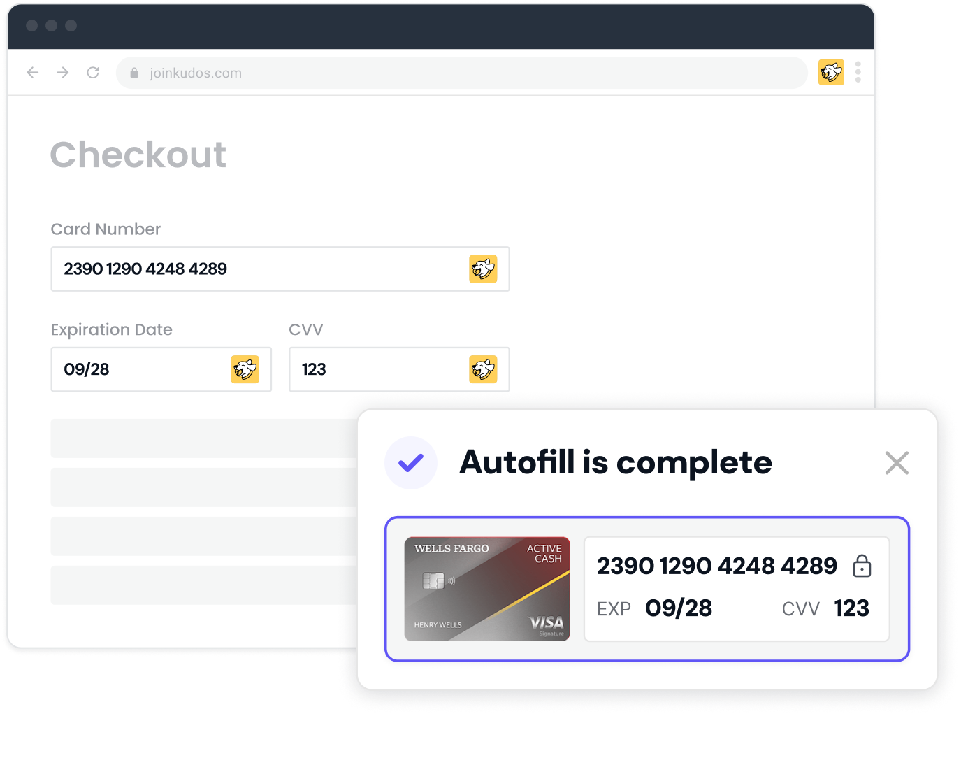Click the purple checkmark circle
Image resolution: width=961 pixels, height=779 pixels.
411,463
